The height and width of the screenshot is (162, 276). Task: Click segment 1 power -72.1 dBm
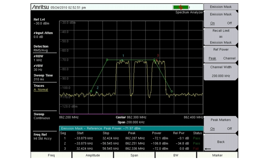click(x=160, y=138)
